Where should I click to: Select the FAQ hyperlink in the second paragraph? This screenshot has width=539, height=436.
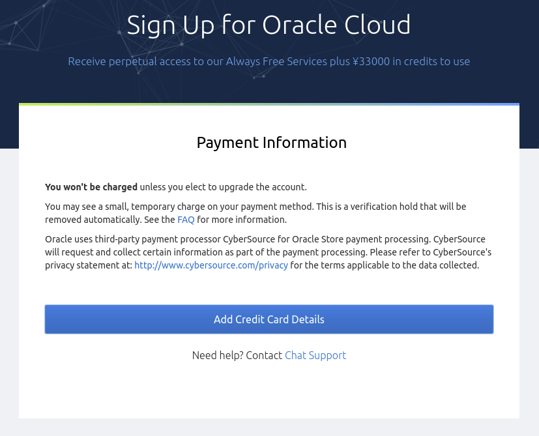point(186,220)
